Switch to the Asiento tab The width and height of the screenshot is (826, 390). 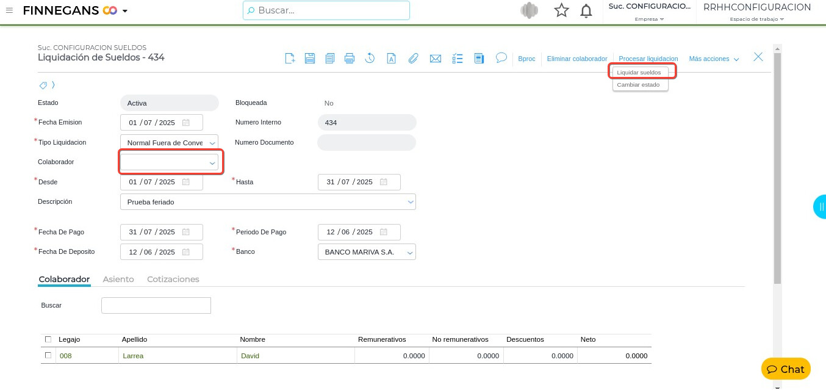(x=118, y=279)
